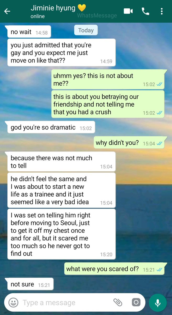
Task: Tap the green microphone voice message button
Action: point(158,303)
